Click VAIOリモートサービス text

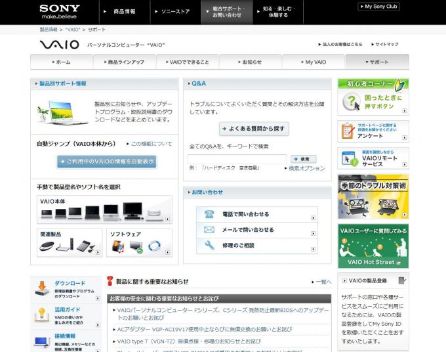coord(380,161)
